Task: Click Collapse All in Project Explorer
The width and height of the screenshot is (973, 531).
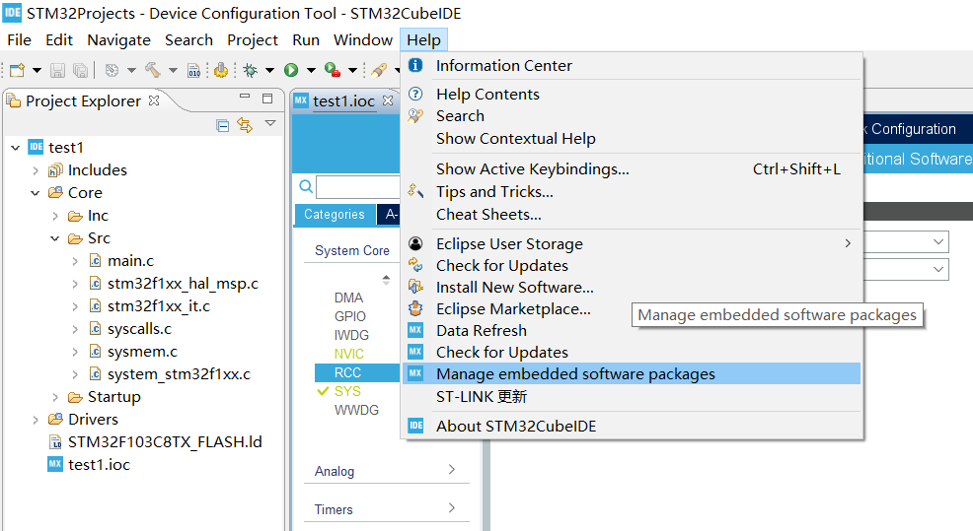Action: click(223, 126)
